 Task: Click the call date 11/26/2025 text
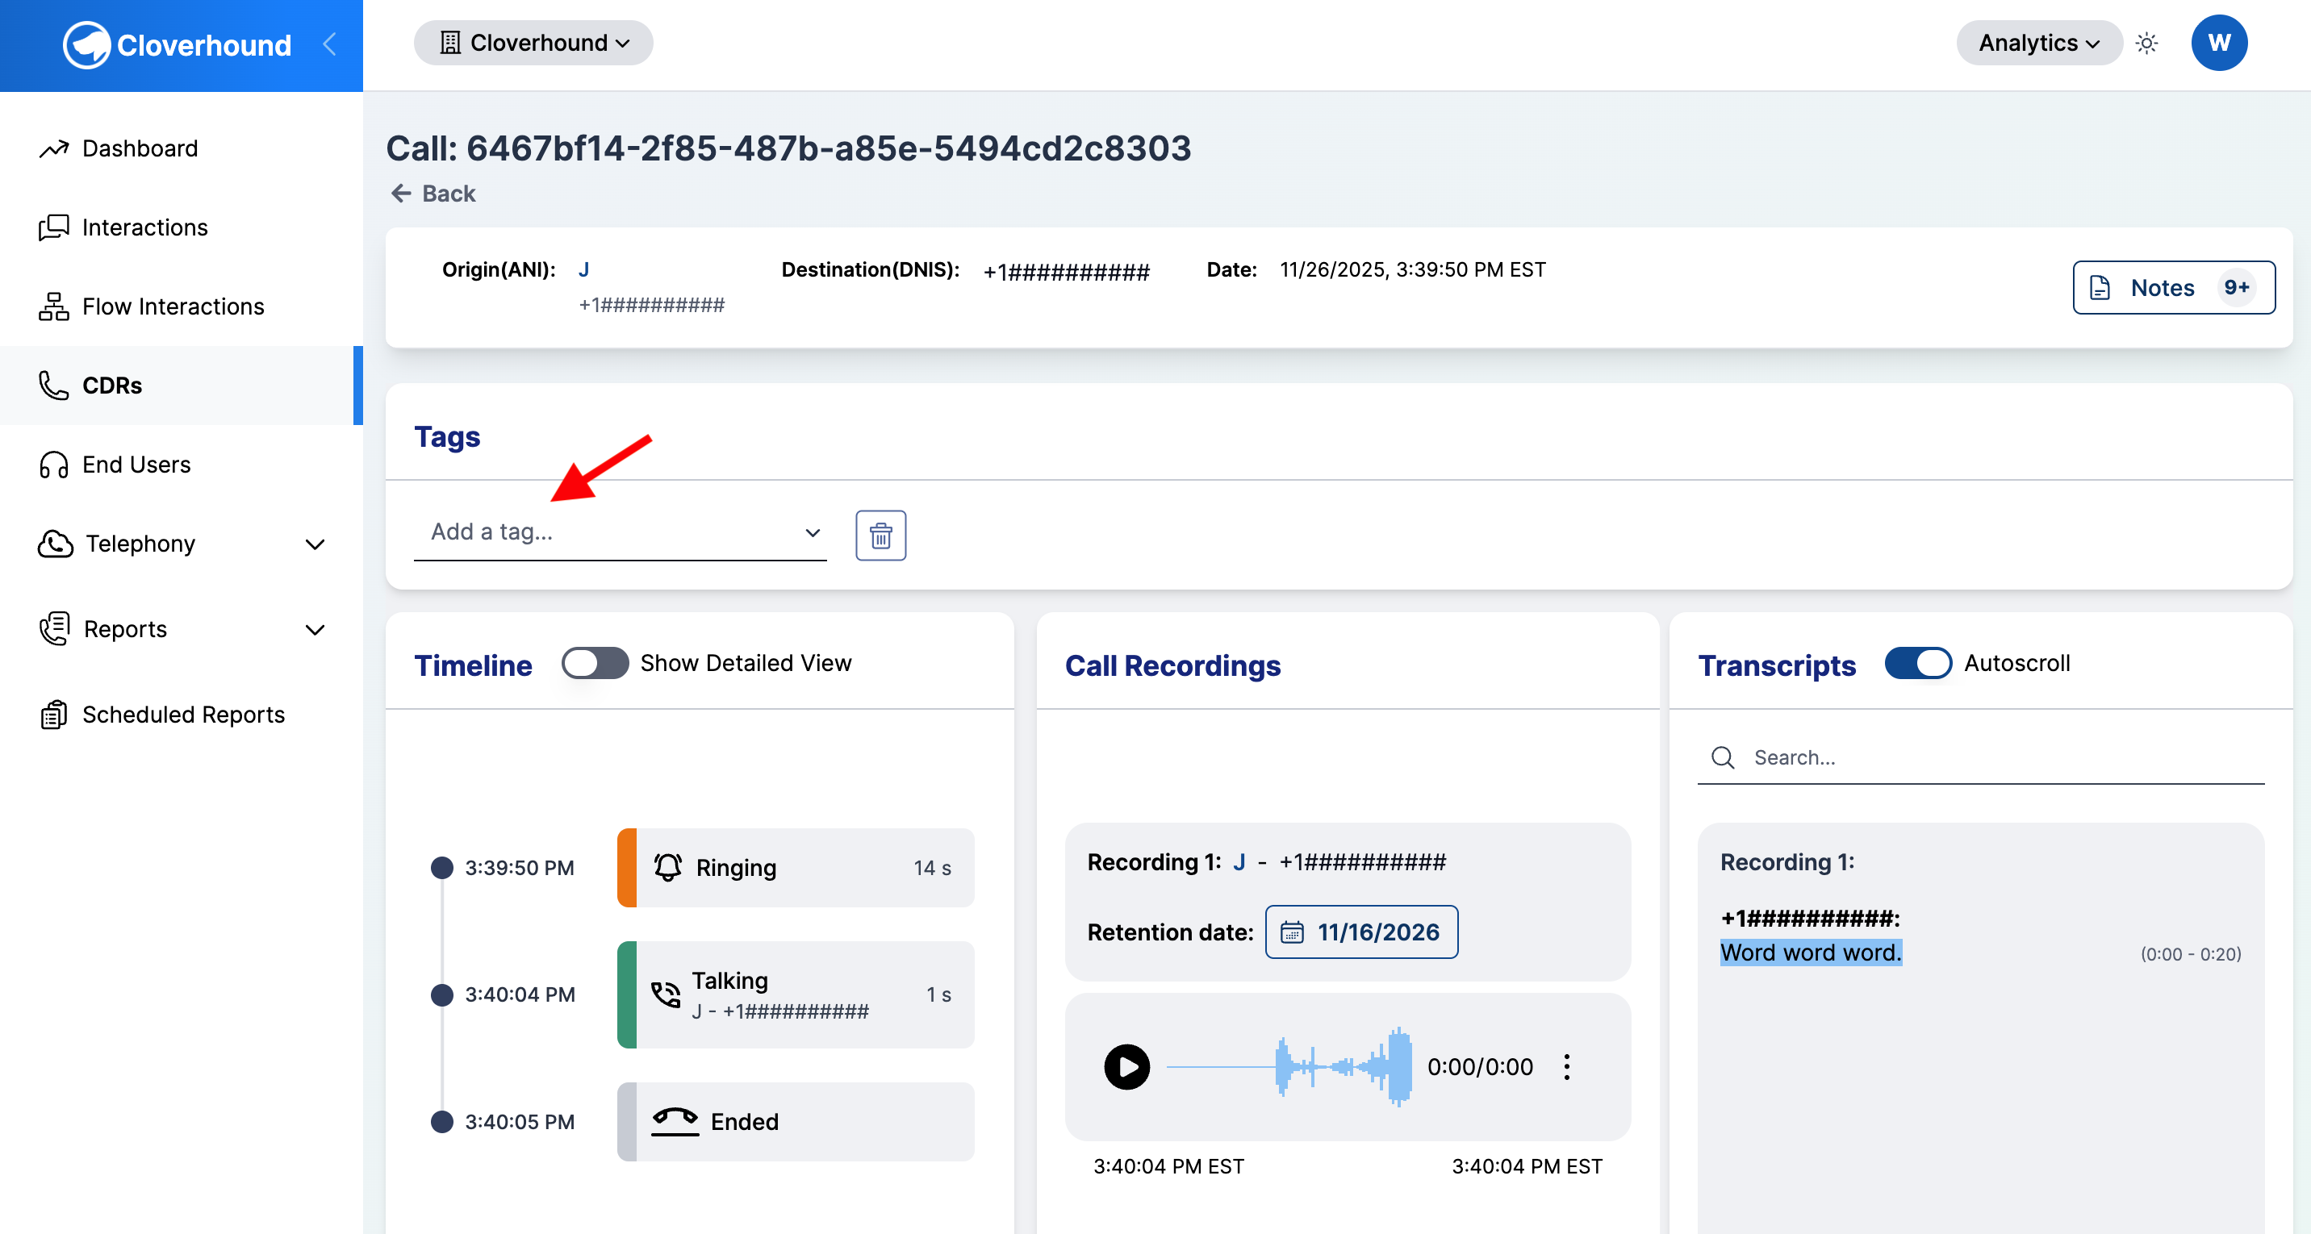(1412, 269)
